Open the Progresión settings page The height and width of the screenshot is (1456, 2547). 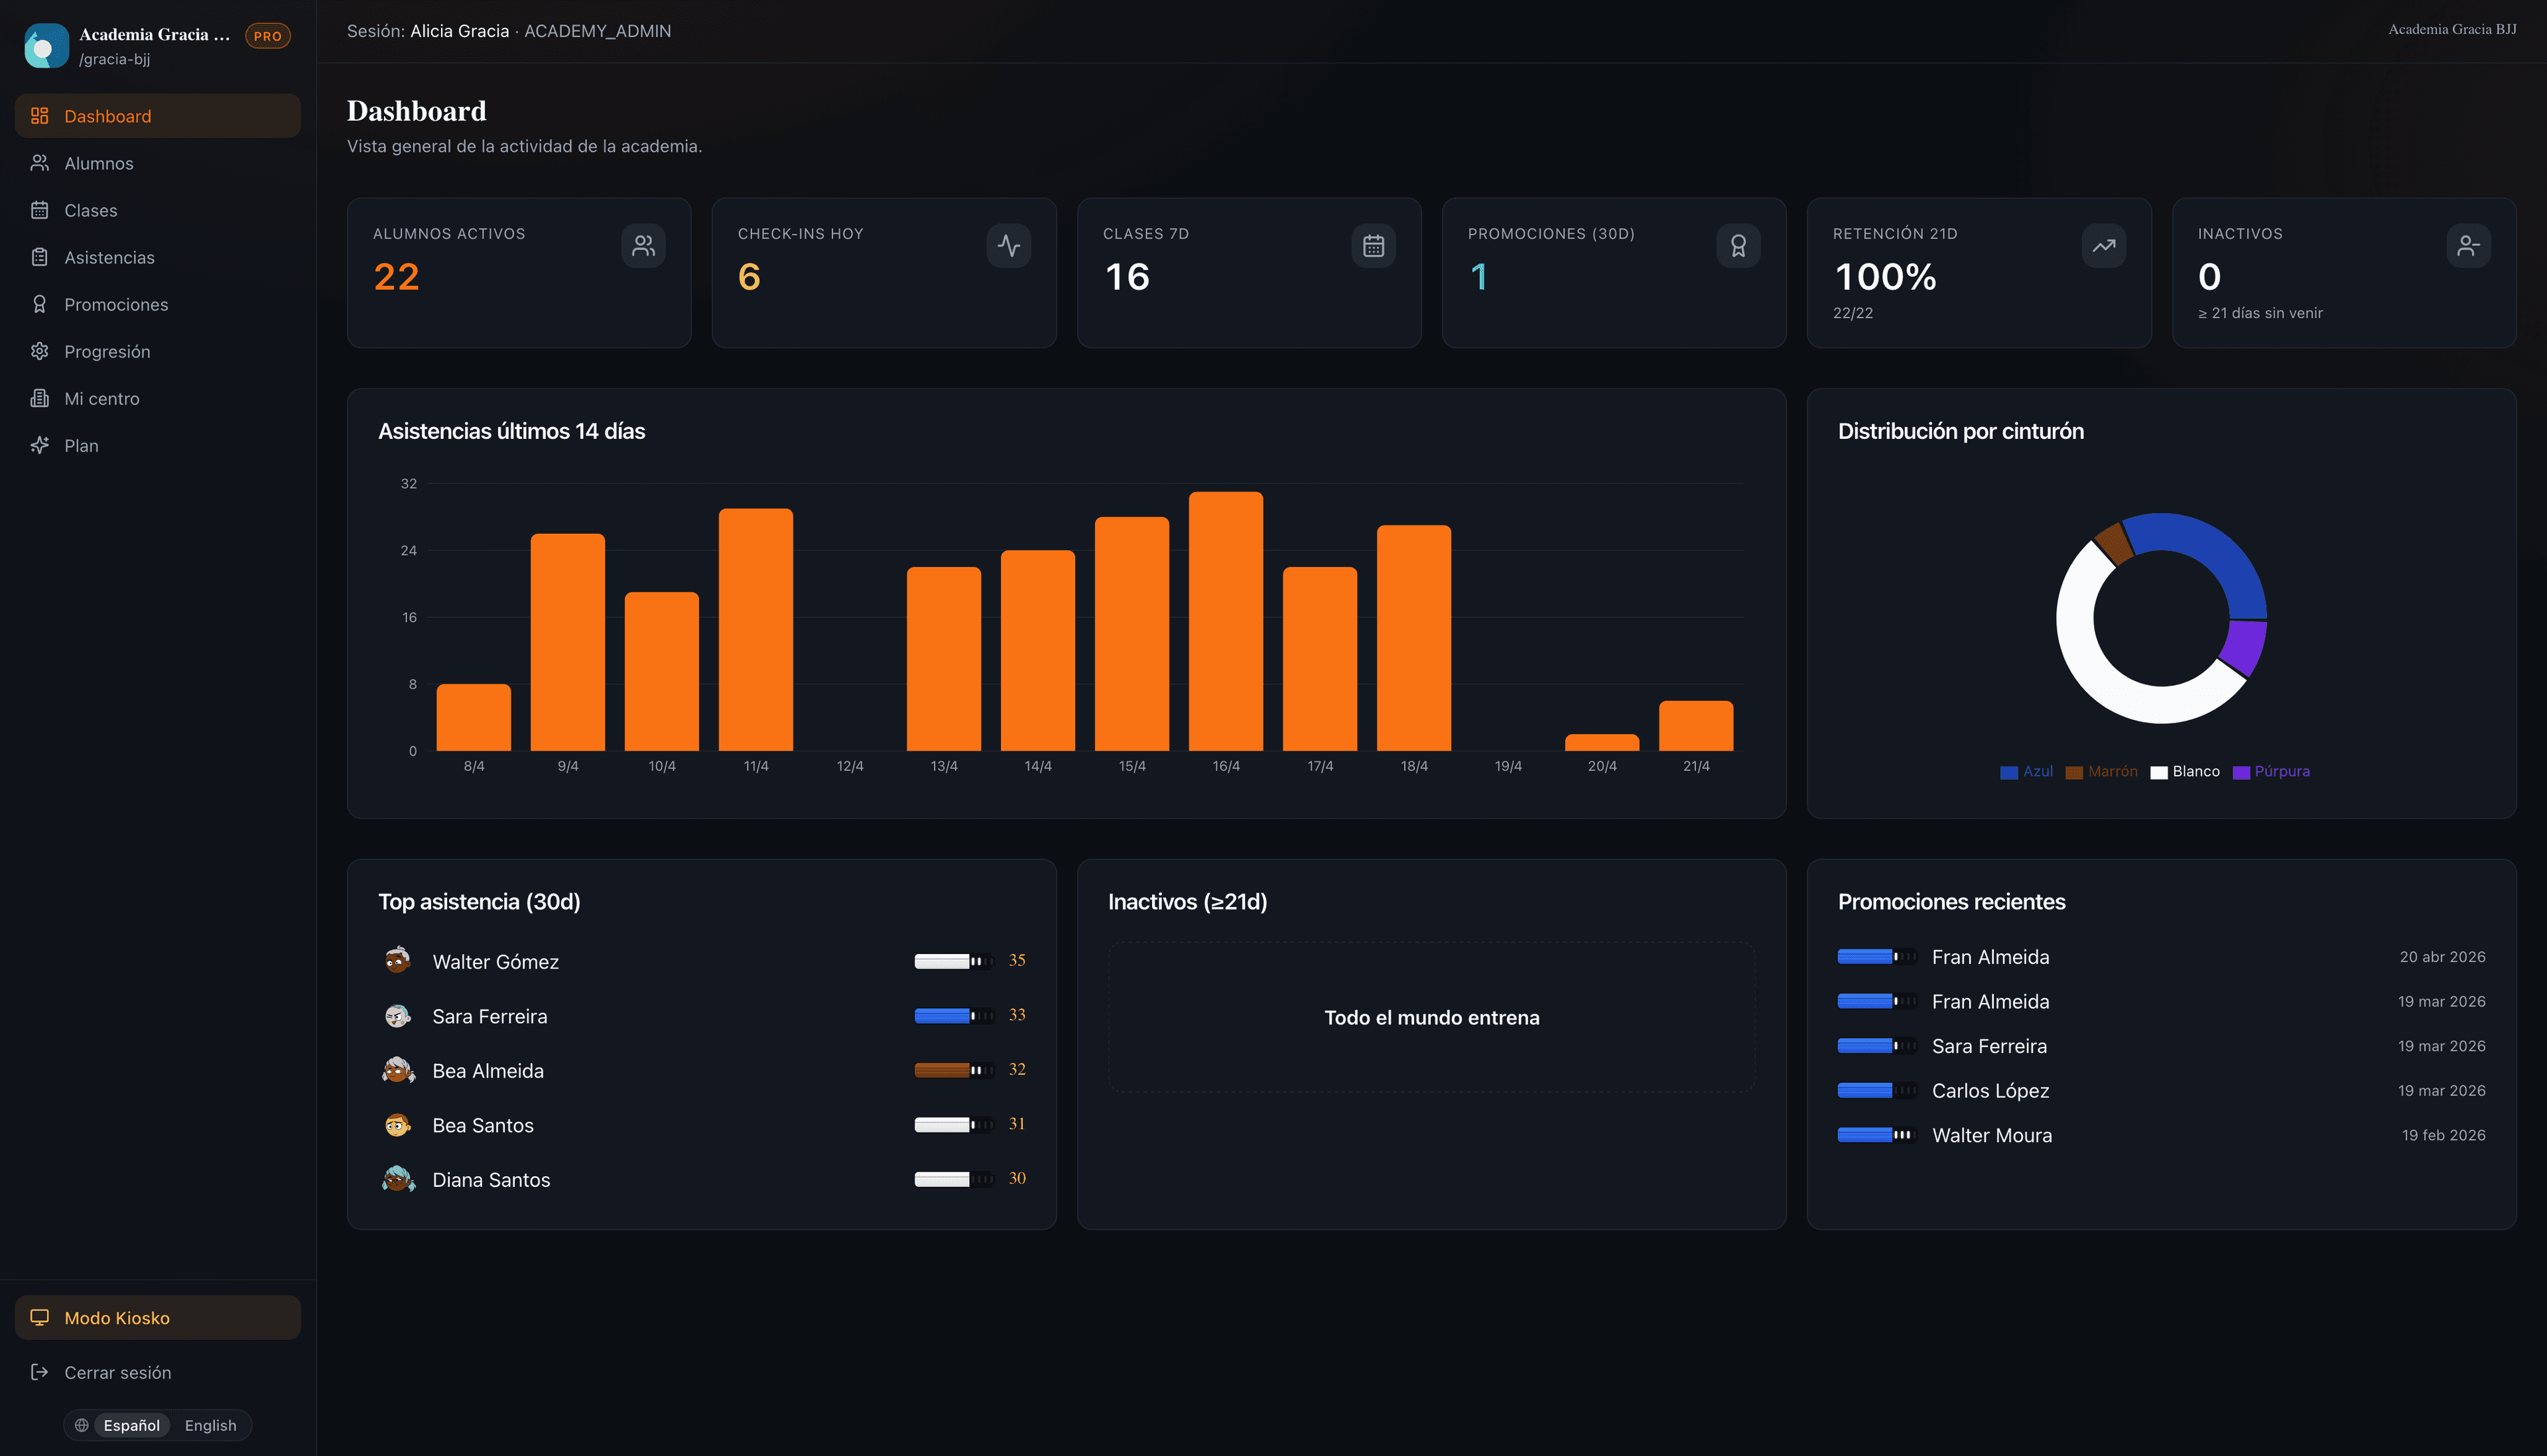click(x=158, y=351)
